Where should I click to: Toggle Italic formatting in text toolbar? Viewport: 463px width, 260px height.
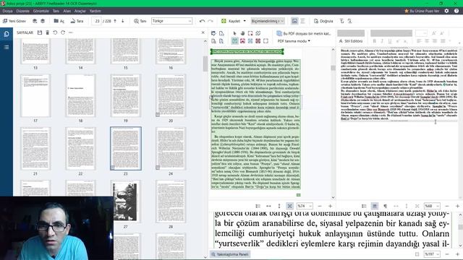(x=382, y=41)
